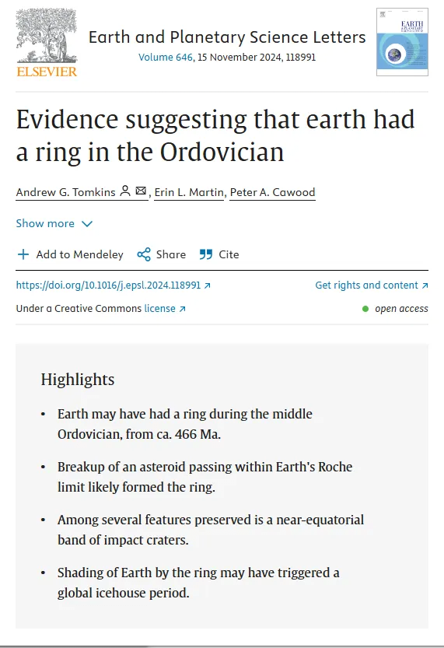This screenshot has height=648, width=444.
Task: Click the author profile person icon
Action: pos(125,191)
